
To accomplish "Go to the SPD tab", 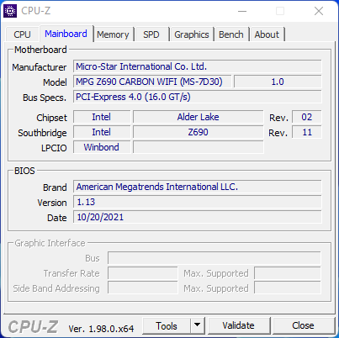I will [x=151, y=34].
